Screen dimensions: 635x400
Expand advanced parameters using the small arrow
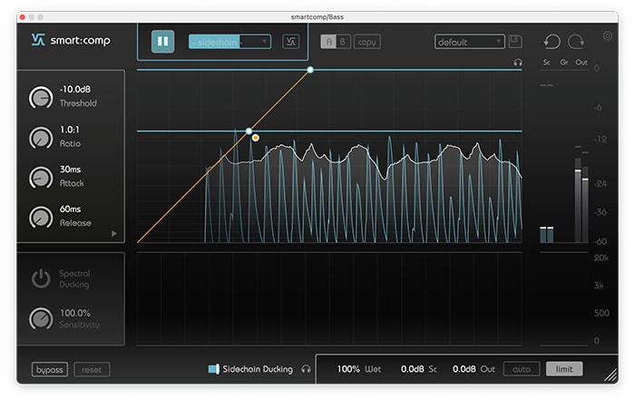pos(113,234)
